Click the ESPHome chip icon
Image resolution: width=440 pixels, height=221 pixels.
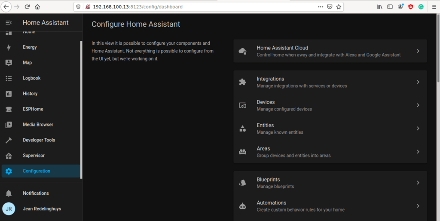pos(9,109)
